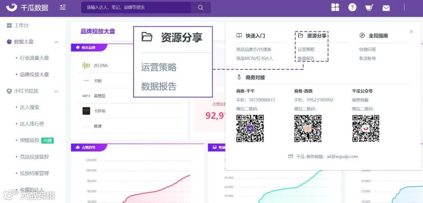
Task: Open 舆情监控 sidebar item
Action: coord(29,140)
